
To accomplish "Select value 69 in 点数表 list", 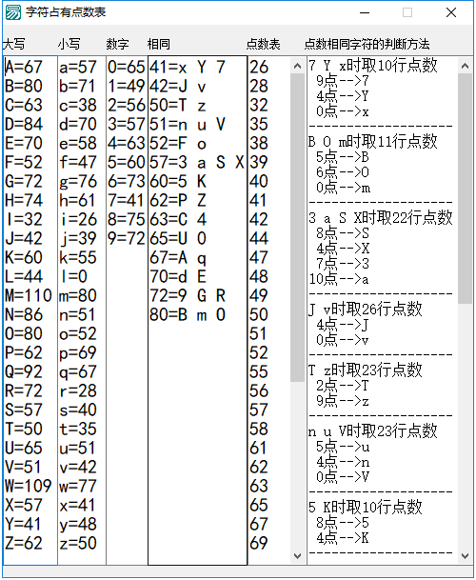I will 259,543.
